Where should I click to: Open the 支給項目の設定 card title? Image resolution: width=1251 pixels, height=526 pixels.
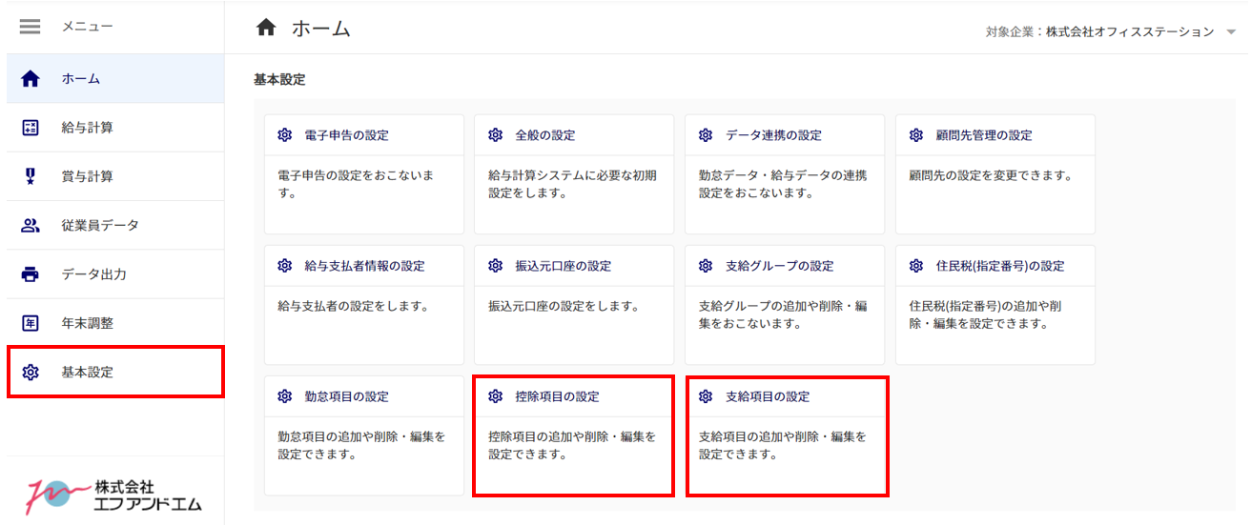pos(769,396)
